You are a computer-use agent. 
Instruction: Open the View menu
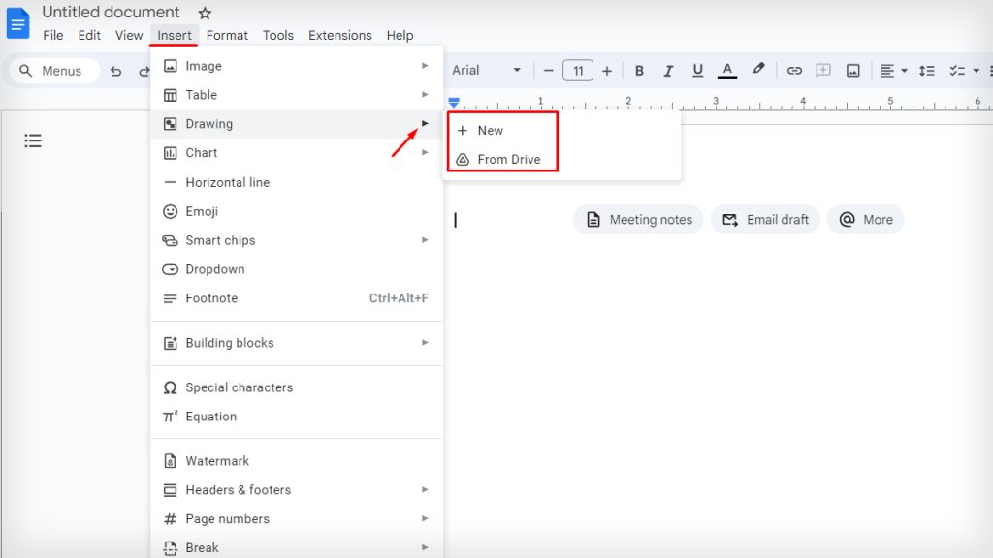click(129, 36)
